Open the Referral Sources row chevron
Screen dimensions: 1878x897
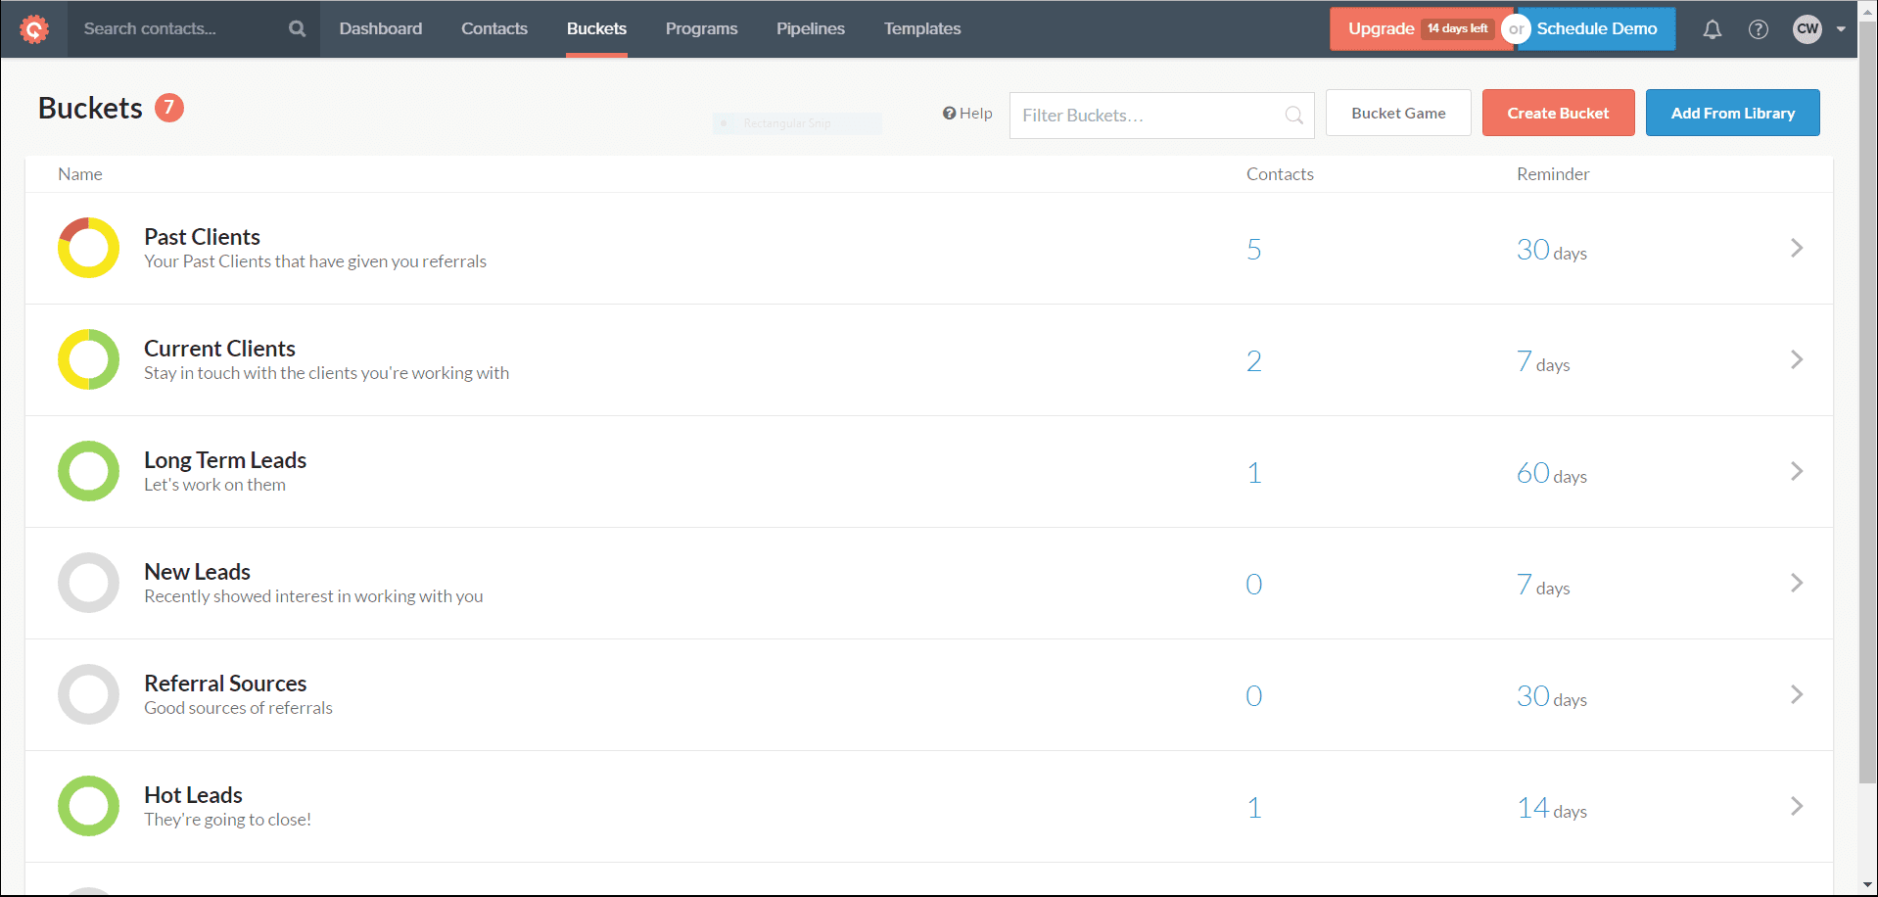click(1796, 694)
